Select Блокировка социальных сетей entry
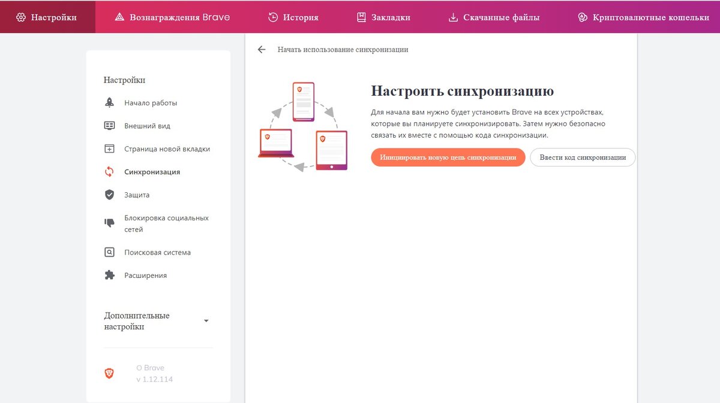This screenshot has width=720, height=403. (166, 223)
